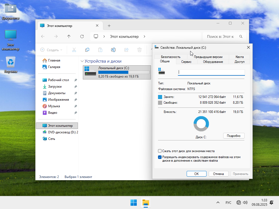
Task: Click the Отмена button
Action: click(x=218, y=174)
